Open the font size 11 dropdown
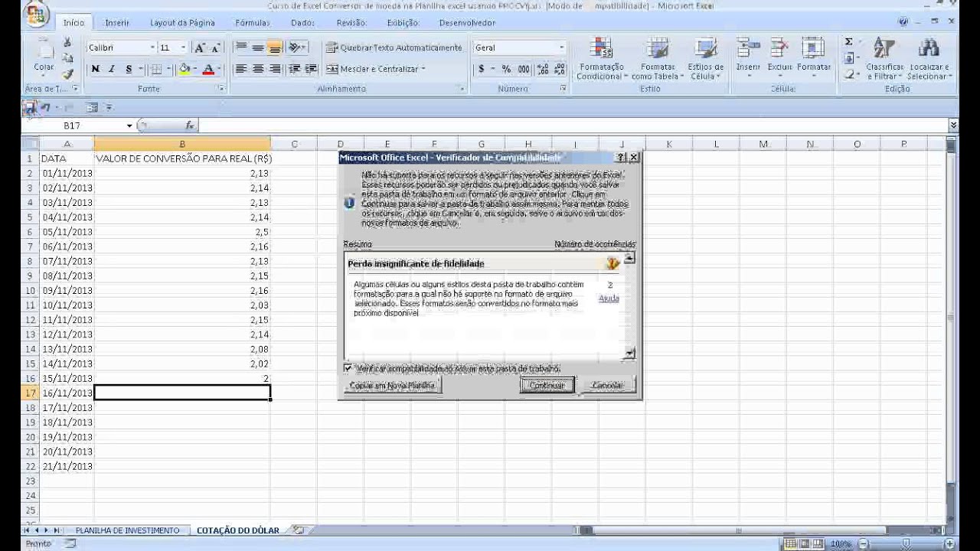The height and width of the screenshot is (551, 980). pos(184,47)
